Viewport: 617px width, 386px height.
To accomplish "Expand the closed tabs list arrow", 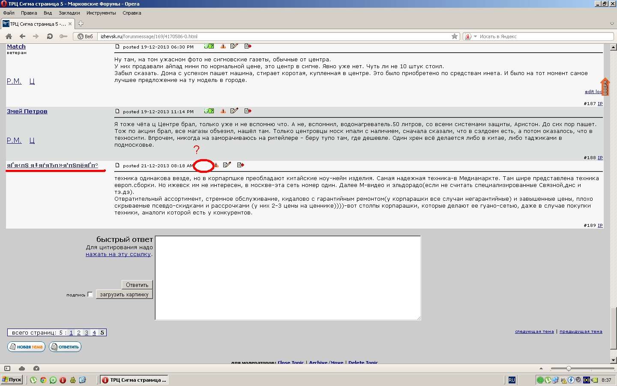I will (x=612, y=24).
